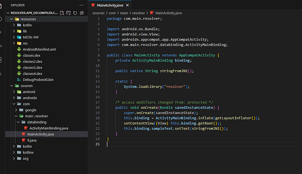Click setContentView call on line 21
The width and height of the screenshot is (302, 174).
pyautogui.click(x=138, y=123)
